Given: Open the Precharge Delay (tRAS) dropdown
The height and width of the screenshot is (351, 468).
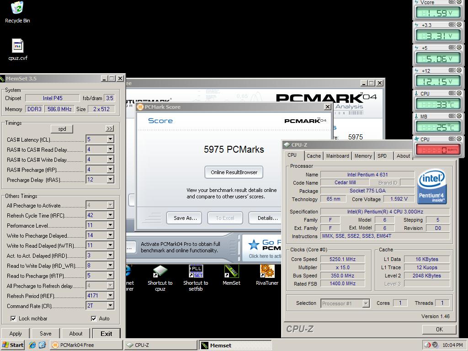Looking at the screenshot, I should 111,179.
